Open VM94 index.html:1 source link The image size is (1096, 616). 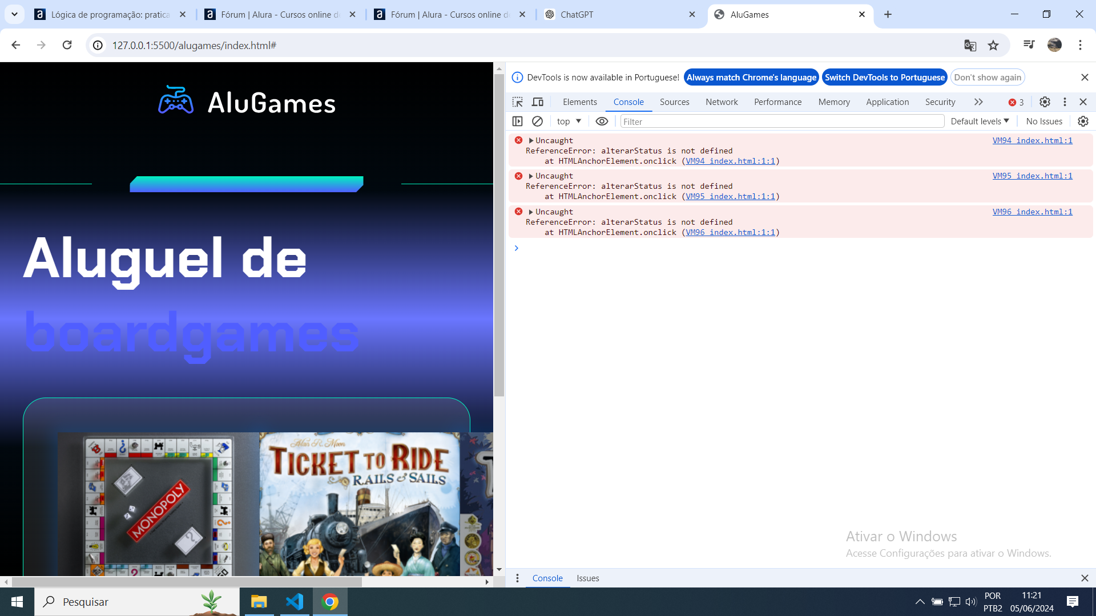point(1032,140)
